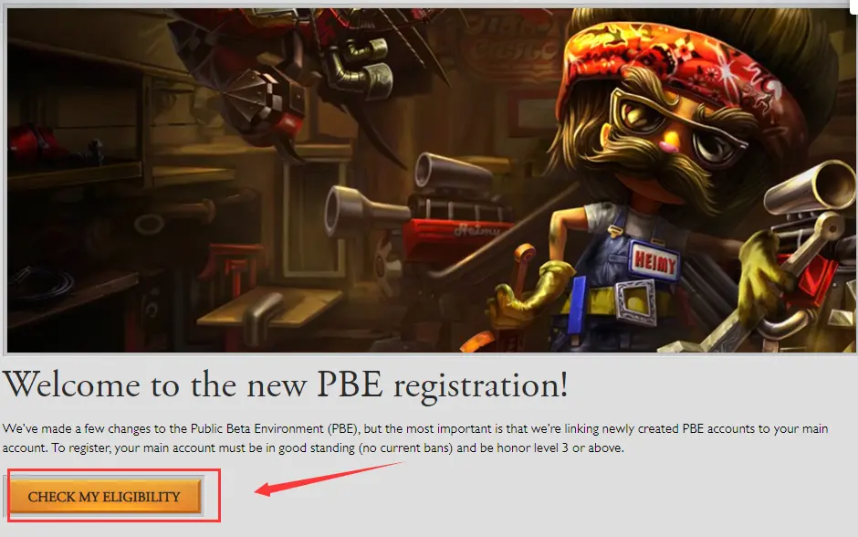This screenshot has height=537, width=858.
Task: Click the "(no current bans)" phrase
Action: [x=406, y=447]
